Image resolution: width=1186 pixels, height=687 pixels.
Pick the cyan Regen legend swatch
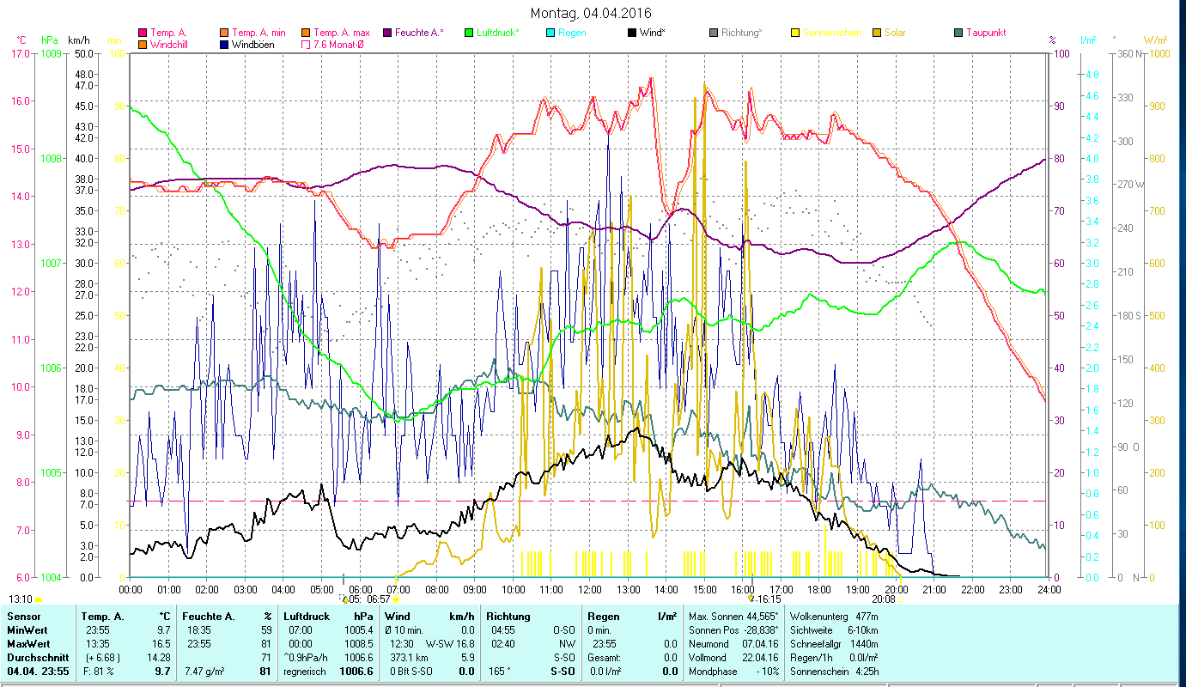pyautogui.click(x=550, y=33)
